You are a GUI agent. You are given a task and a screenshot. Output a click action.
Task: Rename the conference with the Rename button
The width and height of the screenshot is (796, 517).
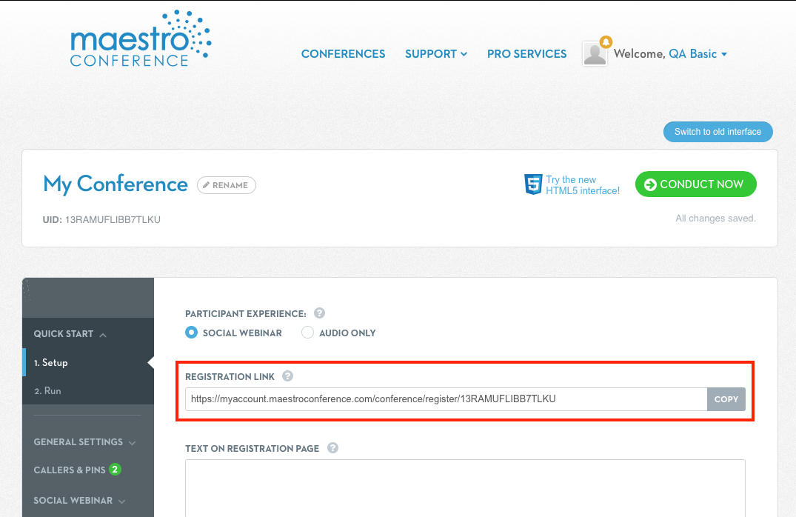tap(227, 185)
